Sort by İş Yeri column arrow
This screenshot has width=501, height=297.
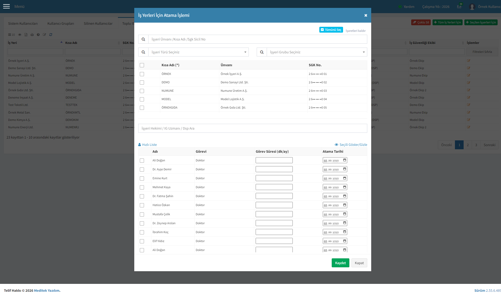coord(61,42)
